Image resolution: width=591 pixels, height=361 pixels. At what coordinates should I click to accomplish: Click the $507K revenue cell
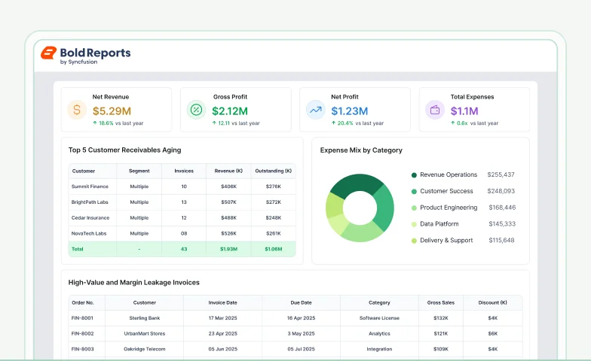click(229, 202)
